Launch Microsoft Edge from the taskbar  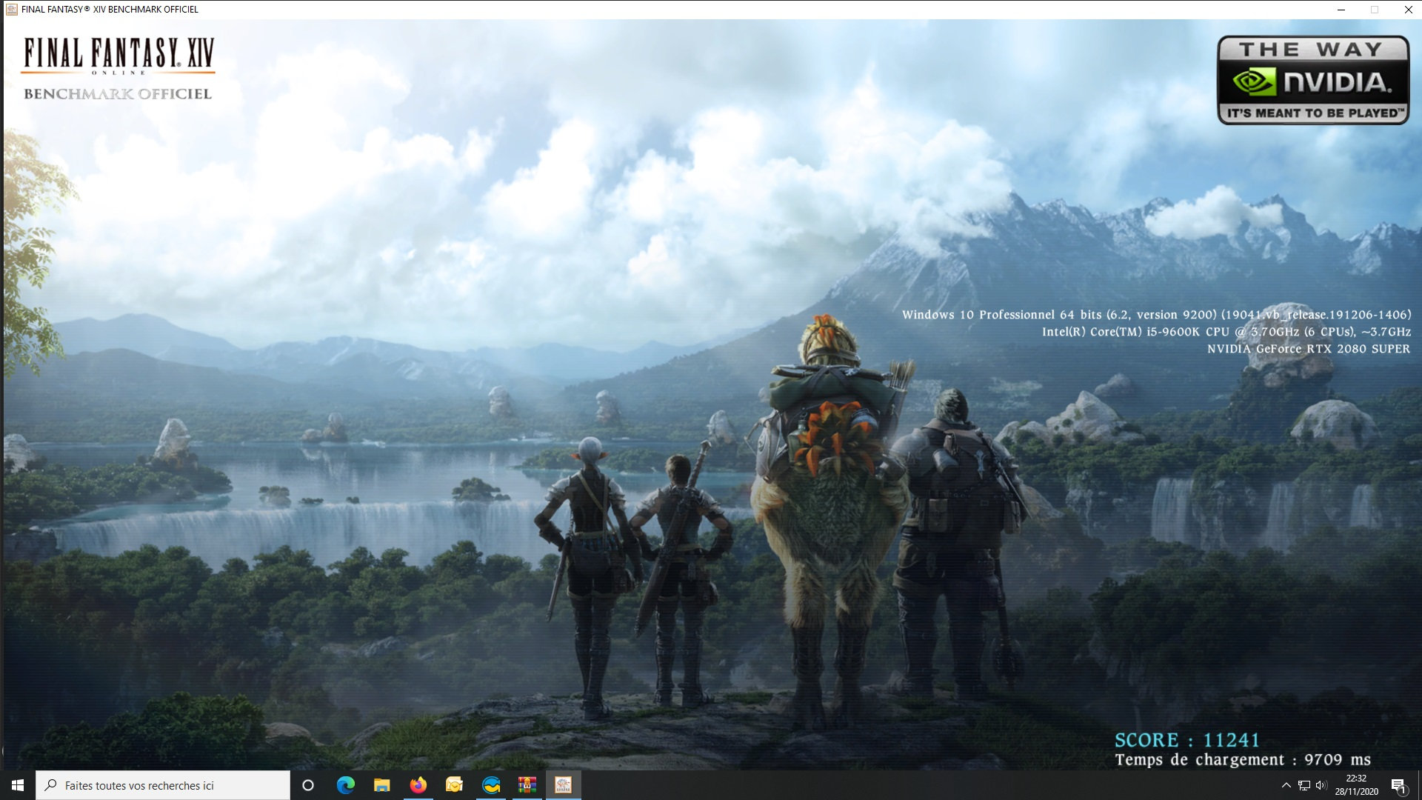[345, 785]
